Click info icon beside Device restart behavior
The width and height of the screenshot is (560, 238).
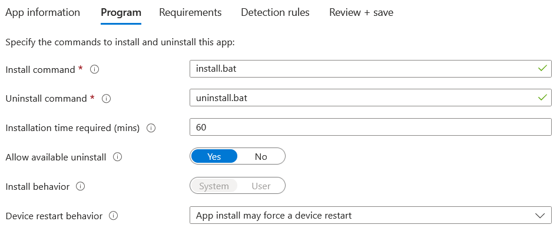114,216
